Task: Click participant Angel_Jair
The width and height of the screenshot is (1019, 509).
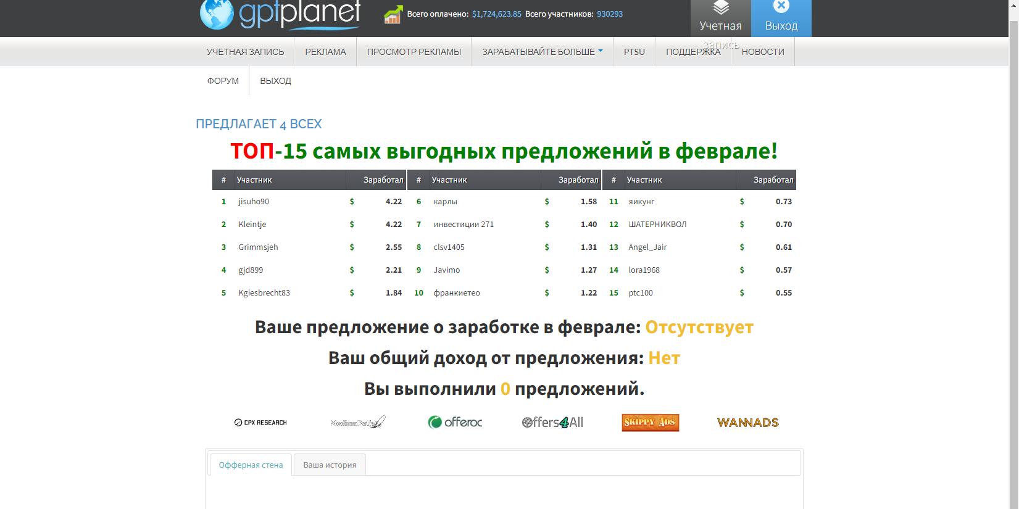Action: [x=647, y=247]
